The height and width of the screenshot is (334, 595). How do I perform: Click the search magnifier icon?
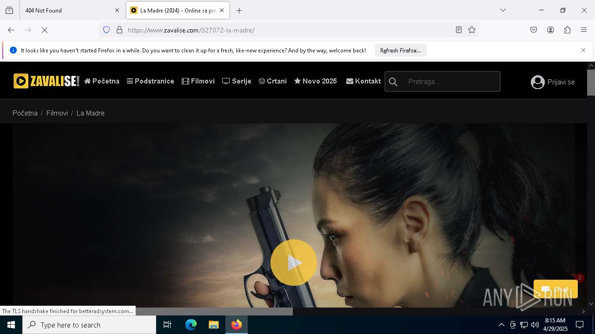(x=393, y=82)
